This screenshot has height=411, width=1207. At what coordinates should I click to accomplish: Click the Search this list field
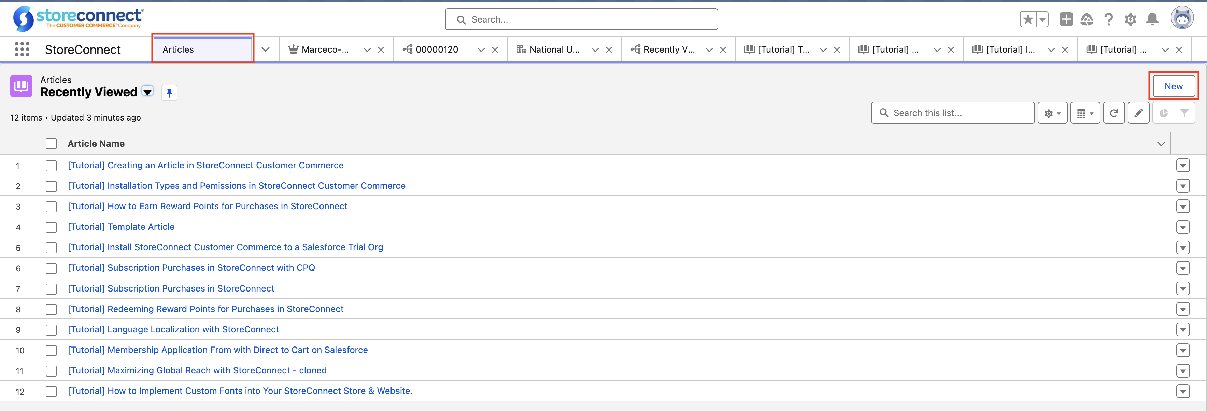click(x=953, y=113)
